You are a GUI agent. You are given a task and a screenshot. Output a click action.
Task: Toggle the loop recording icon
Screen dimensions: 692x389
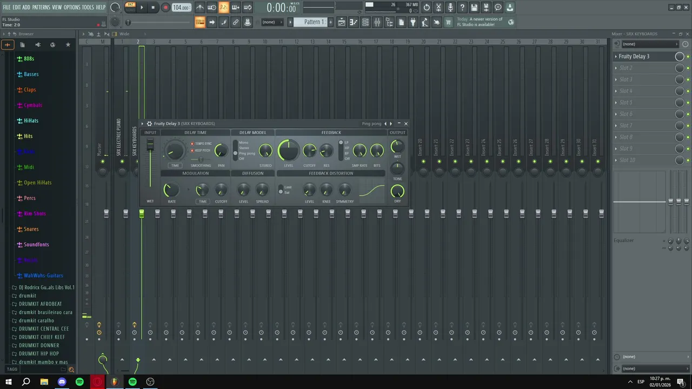248,8
